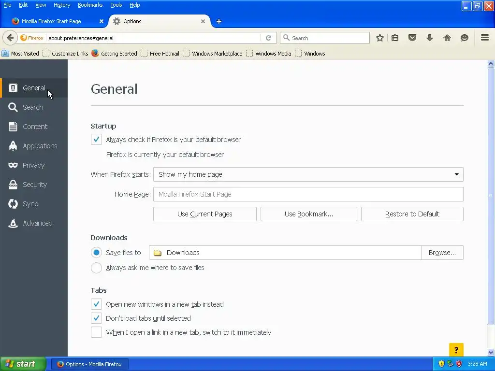Open the downloads arrow icon

(430, 38)
